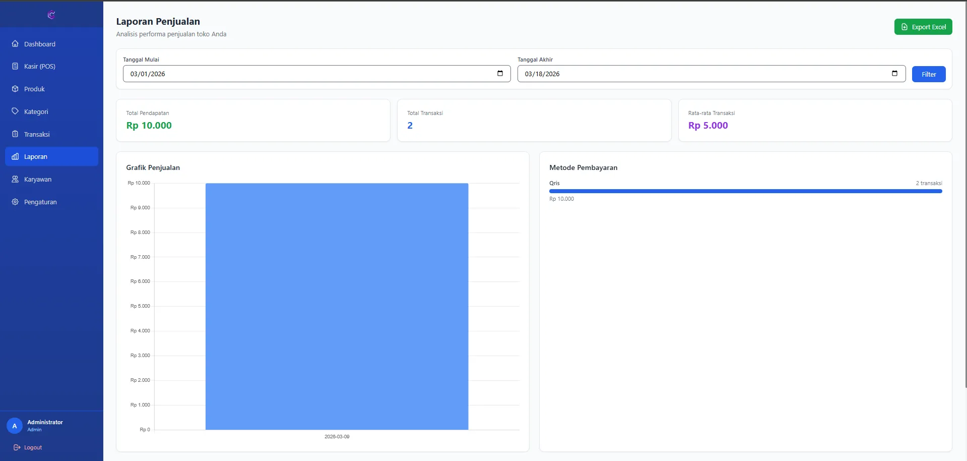Click the Karyawan users icon
The width and height of the screenshot is (967, 461).
15,179
